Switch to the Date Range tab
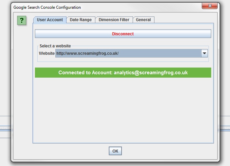 (81, 20)
